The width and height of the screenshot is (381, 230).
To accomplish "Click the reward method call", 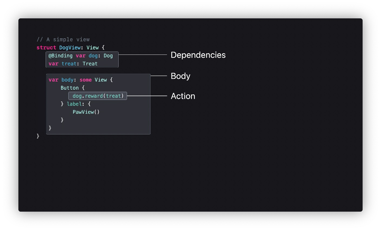I will [94, 96].
